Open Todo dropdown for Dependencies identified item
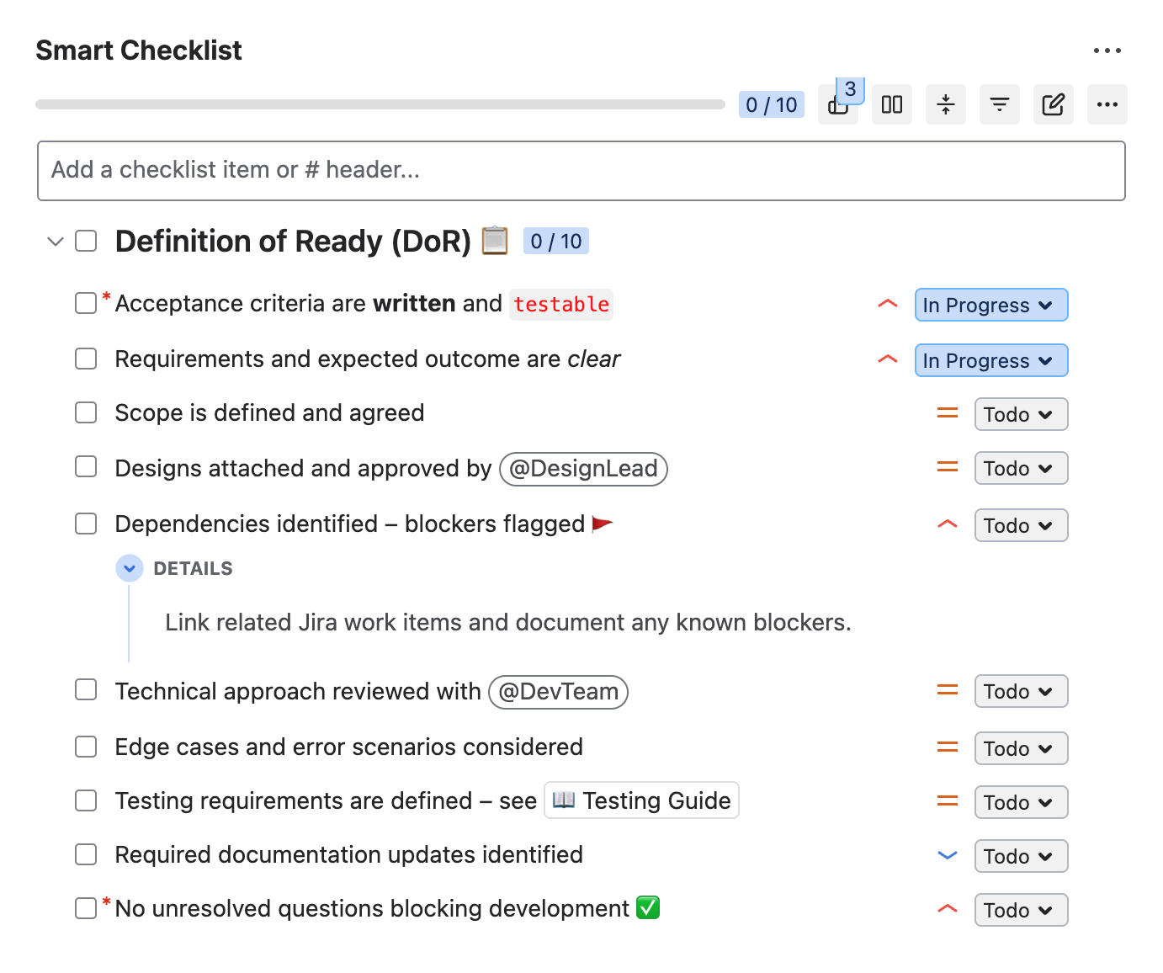 pyautogui.click(x=1021, y=525)
